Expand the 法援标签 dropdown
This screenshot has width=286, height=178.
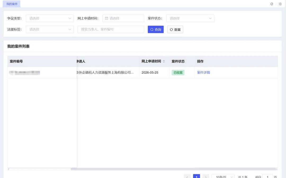(x=50, y=30)
